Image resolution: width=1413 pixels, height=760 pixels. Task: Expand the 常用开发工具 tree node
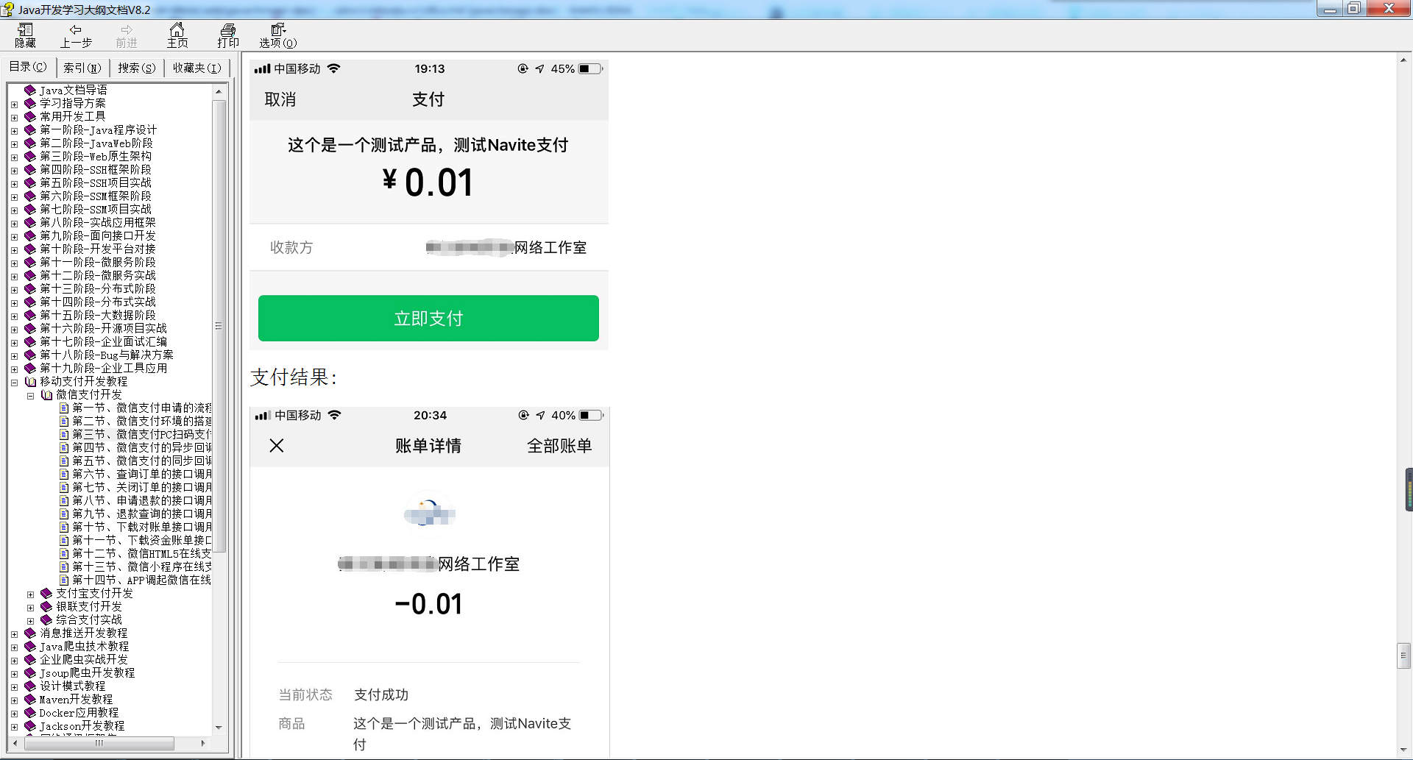coord(14,117)
